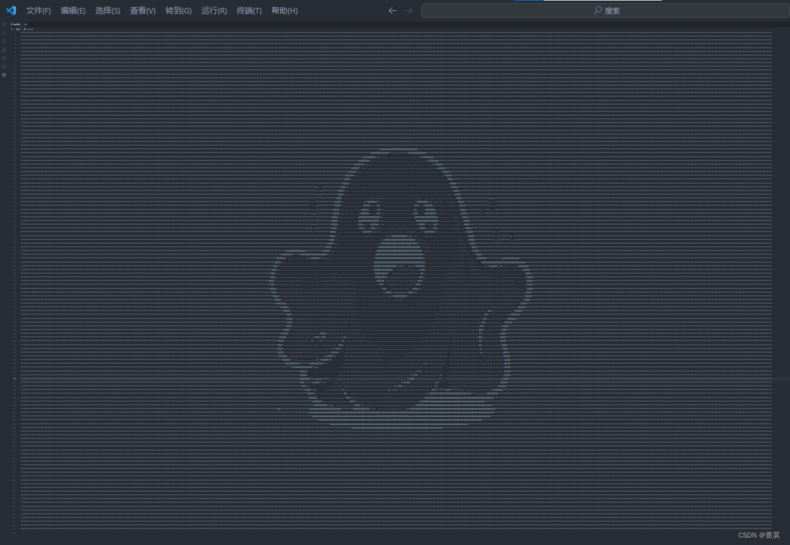Open the Search view in activity bar
The width and height of the screenshot is (790, 545).
[4, 33]
